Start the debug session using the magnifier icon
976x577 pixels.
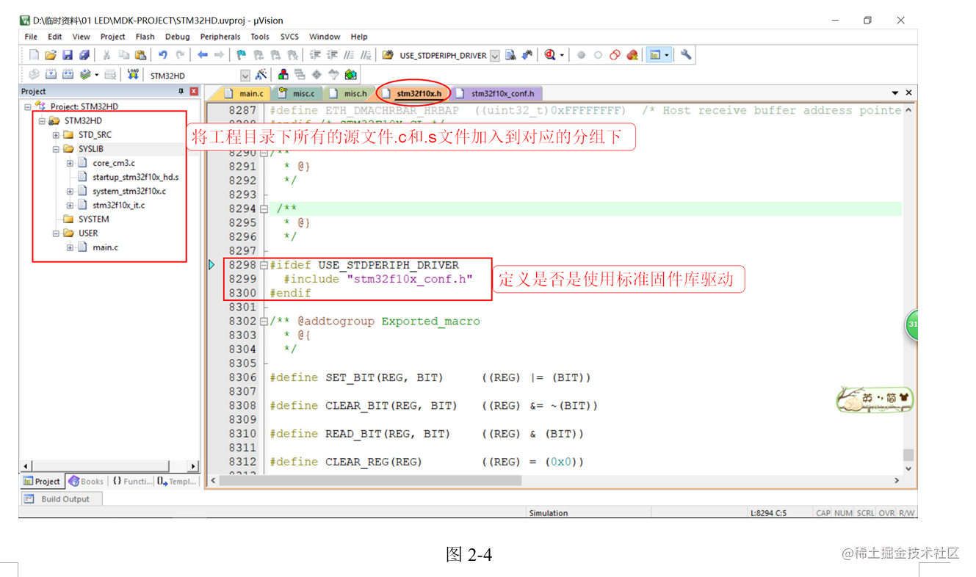550,55
